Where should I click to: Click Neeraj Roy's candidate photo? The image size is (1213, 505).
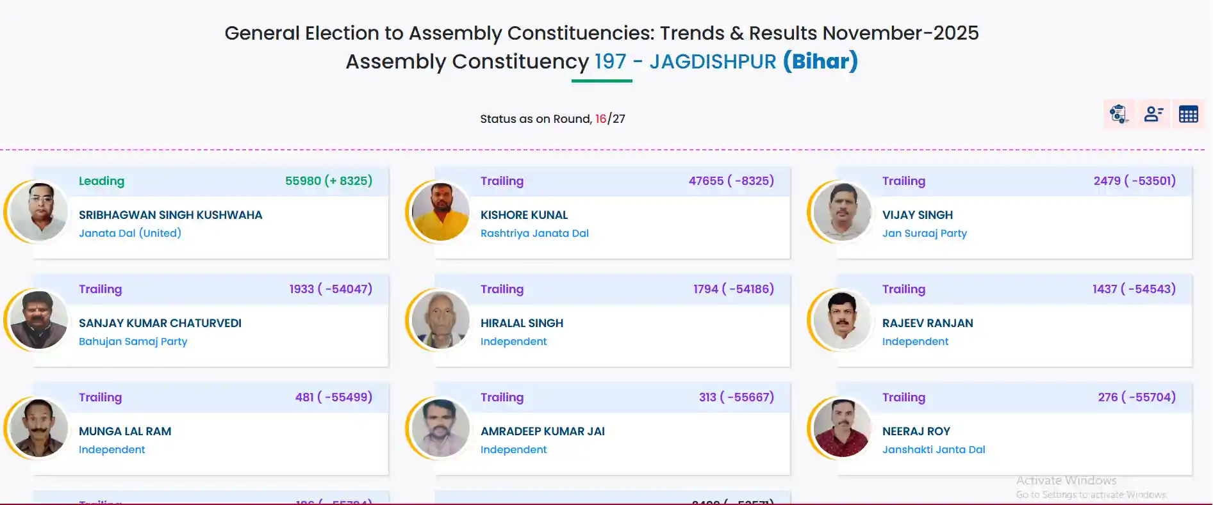coord(842,428)
